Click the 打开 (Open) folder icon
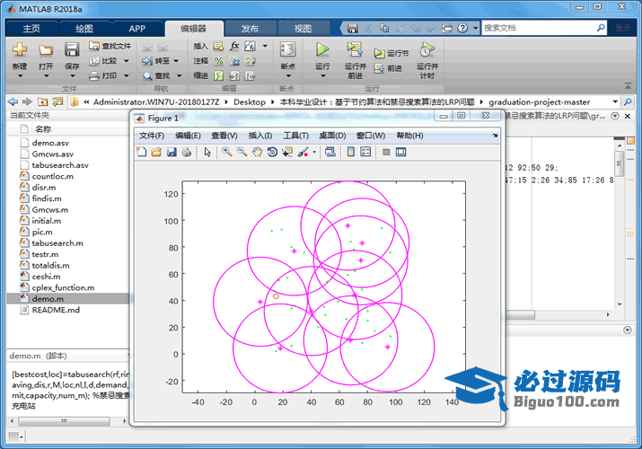 (46, 50)
